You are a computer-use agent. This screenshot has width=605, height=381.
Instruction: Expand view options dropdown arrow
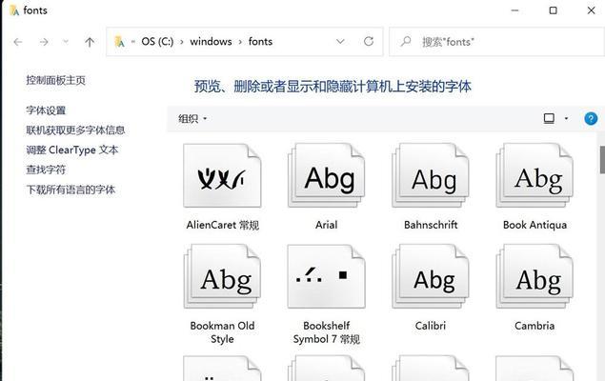[566, 118]
